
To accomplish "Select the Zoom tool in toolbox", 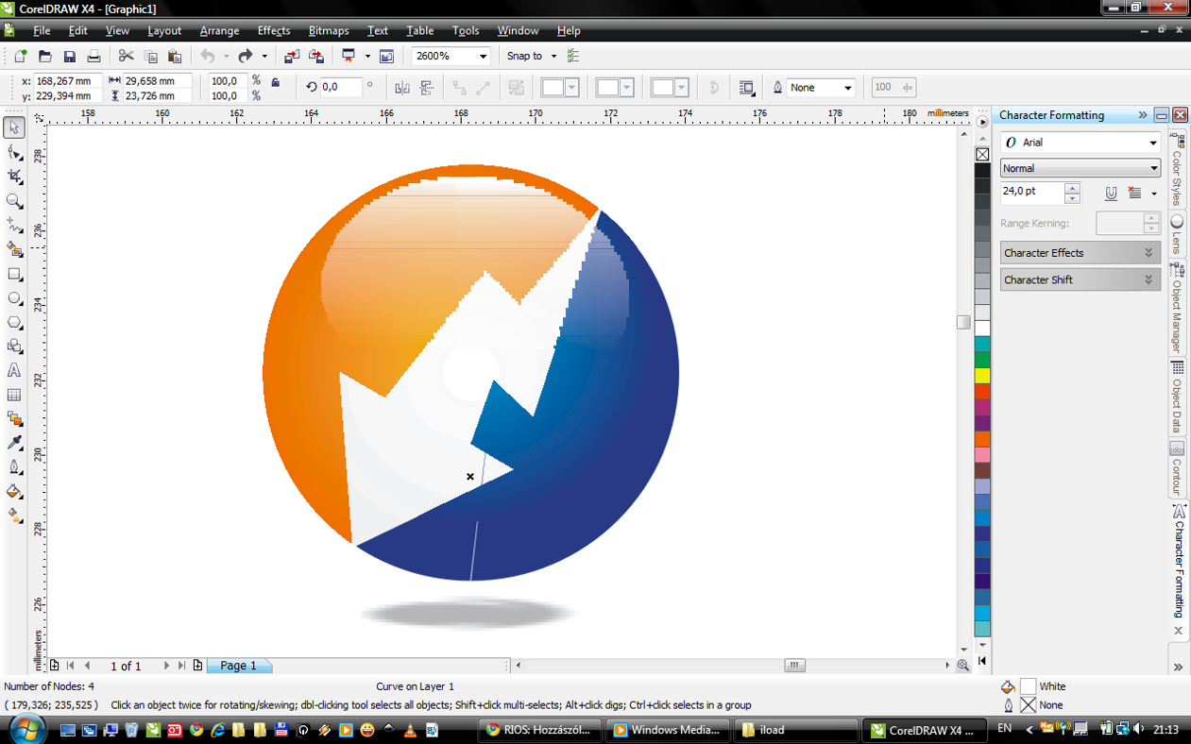I will (x=14, y=201).
